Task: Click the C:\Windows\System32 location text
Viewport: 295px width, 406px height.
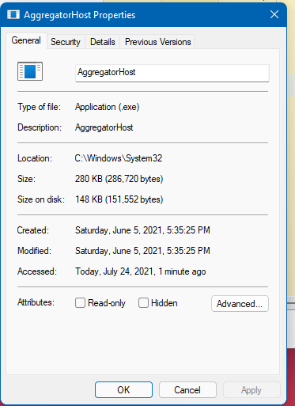Action: coord(119,158)
